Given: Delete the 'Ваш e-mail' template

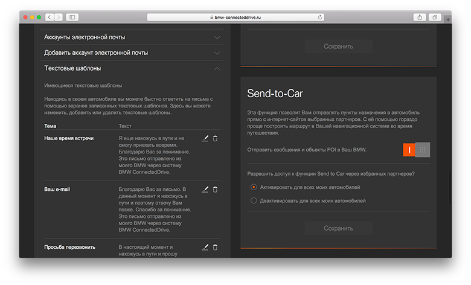Looking at the screenshot, I should pos(216,190).
